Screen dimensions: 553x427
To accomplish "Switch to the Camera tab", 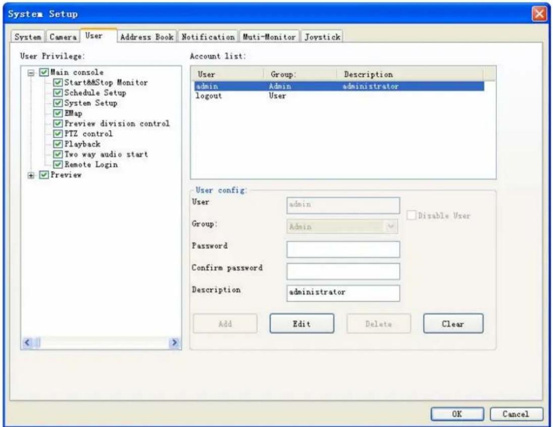I will (63, 37).
